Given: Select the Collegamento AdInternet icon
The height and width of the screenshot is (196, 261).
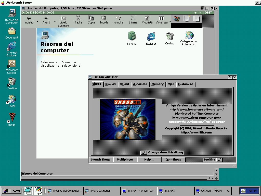Looking at the screenshot, I should point(189,35).
